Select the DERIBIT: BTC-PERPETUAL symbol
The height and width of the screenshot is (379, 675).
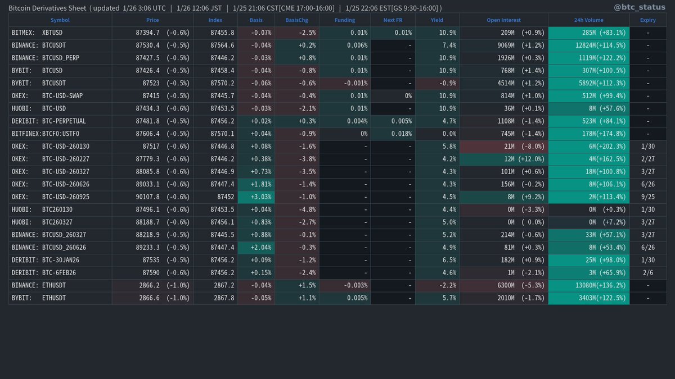point(49,121)
